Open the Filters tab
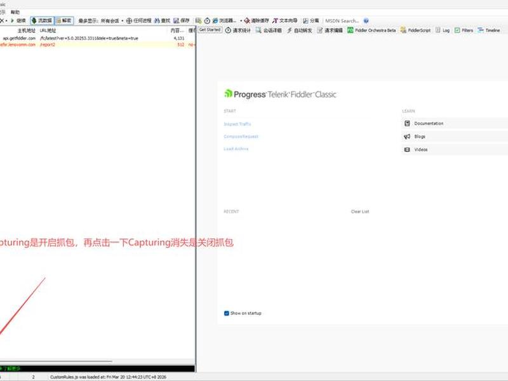The height and width of the screenshot is (381, 508). click(x=464, y=30)
